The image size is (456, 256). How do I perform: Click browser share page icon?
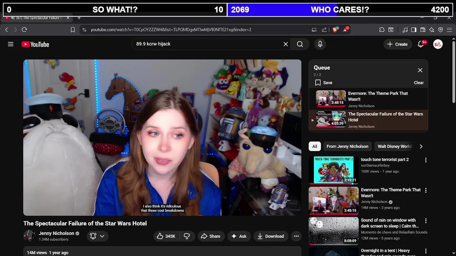tap(324, 30)
